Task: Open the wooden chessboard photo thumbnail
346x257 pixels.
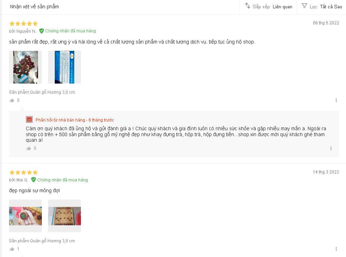Action: (x=65, y=216)
